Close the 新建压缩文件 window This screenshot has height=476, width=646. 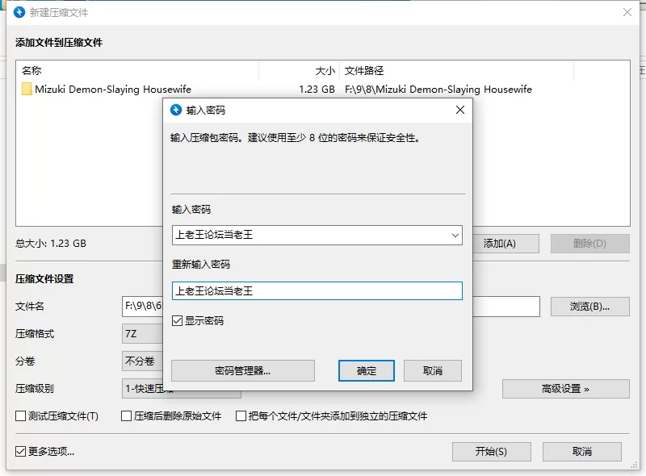(627, 12)
